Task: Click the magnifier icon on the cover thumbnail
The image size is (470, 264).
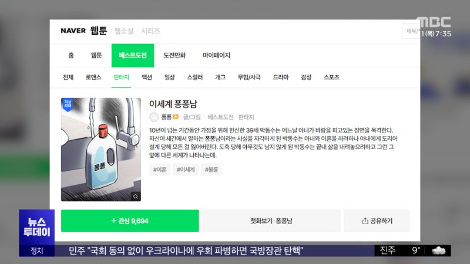Action: [136, 197]
